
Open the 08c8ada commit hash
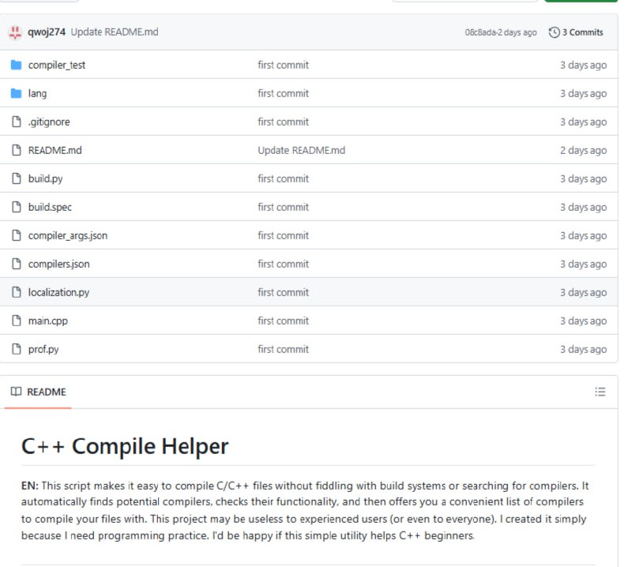click(482, 32)
